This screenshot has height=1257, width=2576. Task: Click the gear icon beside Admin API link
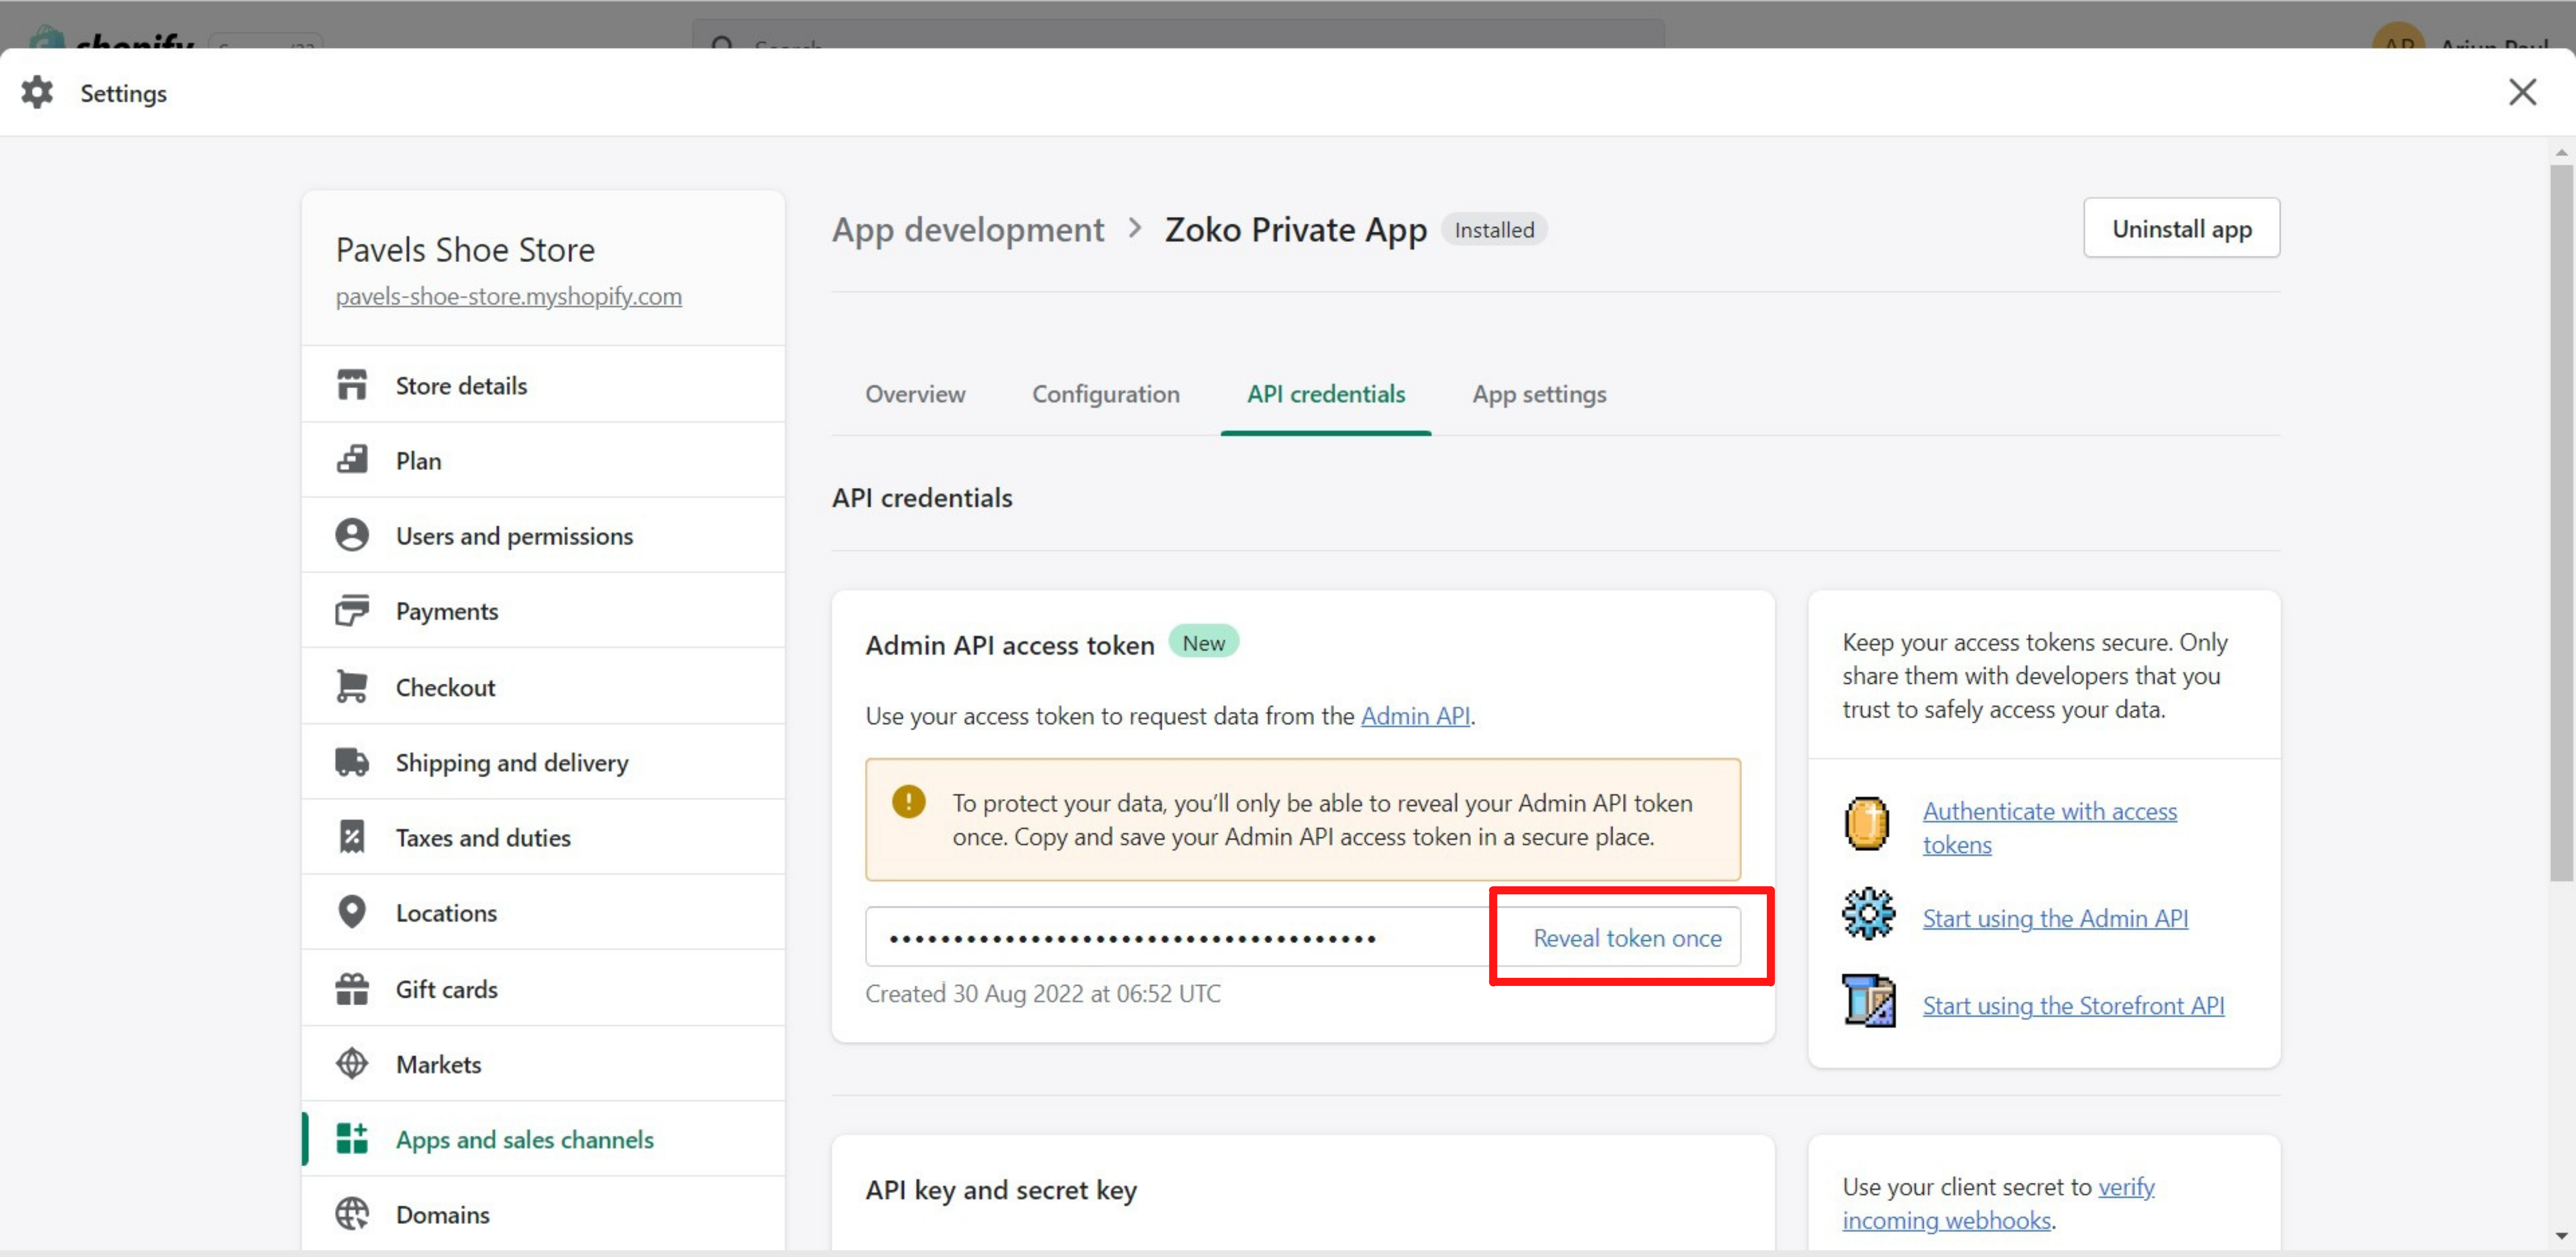coord(1868,913)
